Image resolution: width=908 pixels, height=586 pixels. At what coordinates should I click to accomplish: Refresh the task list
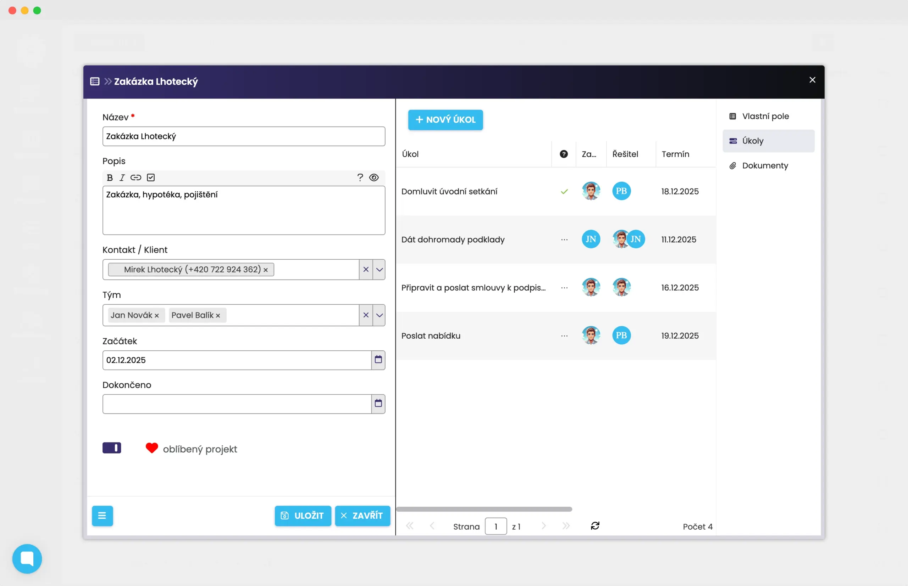click(x=595, y=526)
